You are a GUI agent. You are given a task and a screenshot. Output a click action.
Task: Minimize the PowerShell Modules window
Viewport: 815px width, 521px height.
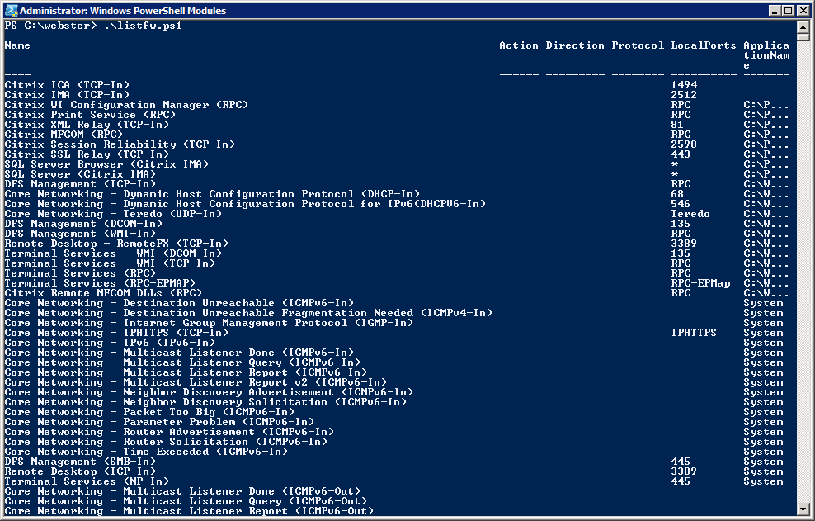point(774,11)
